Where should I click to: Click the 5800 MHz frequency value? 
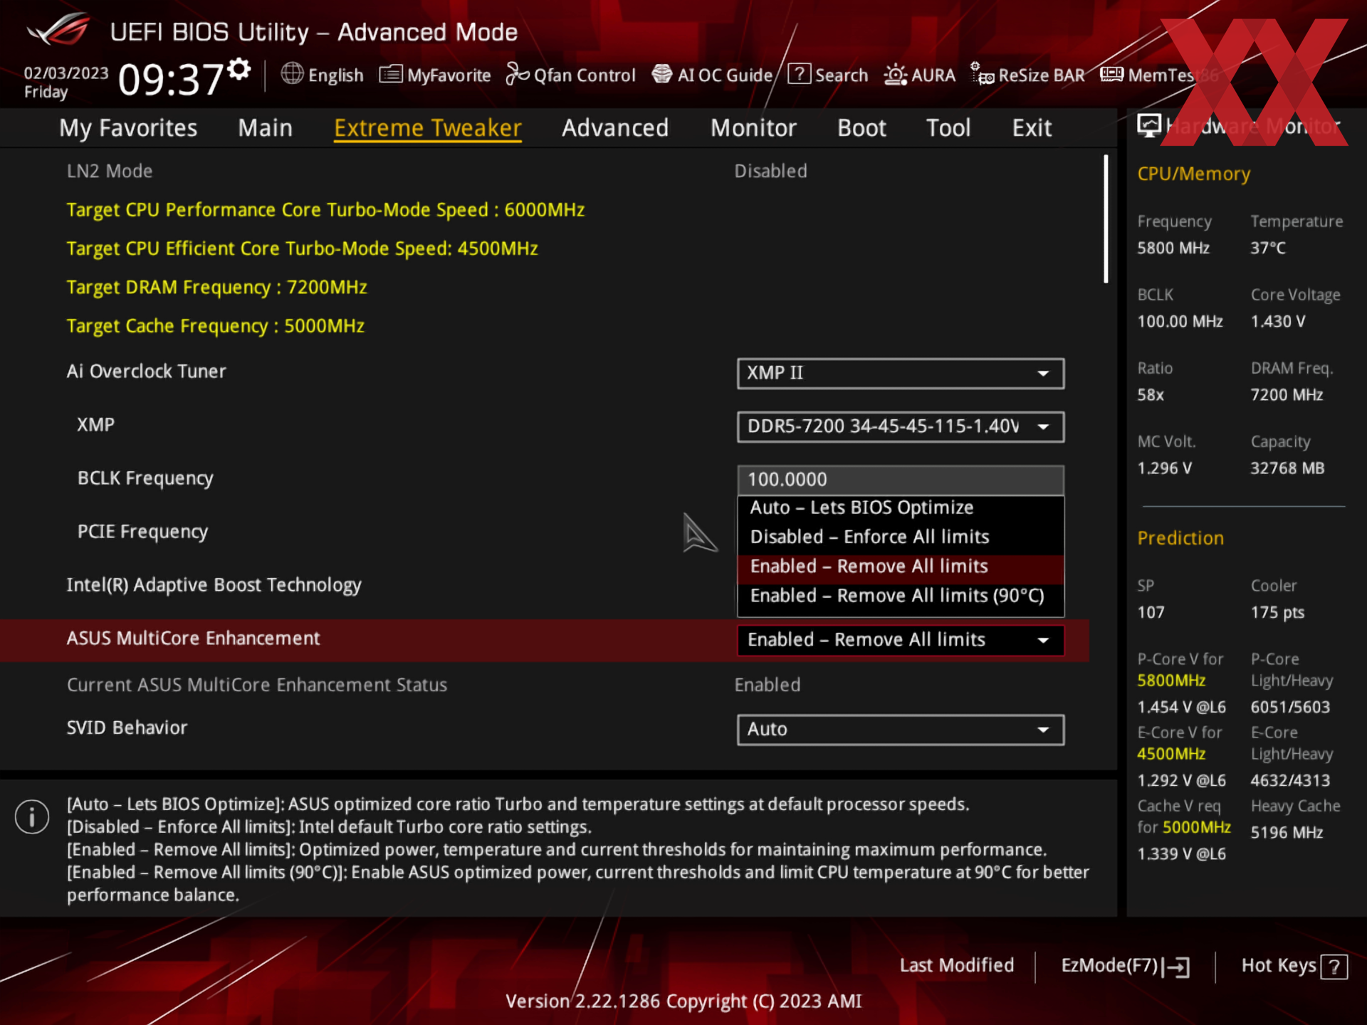click(1173, 248)
